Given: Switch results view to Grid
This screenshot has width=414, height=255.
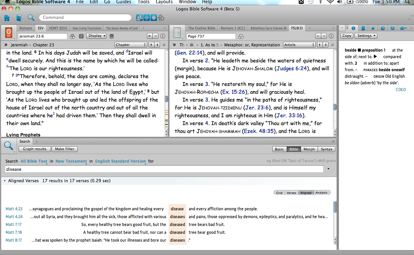Looking at the screenshot, I should tap(279, 193).
